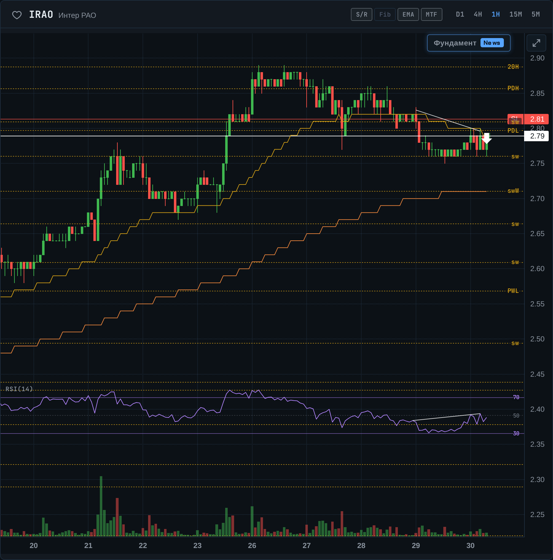Viewport: 553px width, 560px height.
Task: Click the date 30 on time axis
Action: [470, 546]
